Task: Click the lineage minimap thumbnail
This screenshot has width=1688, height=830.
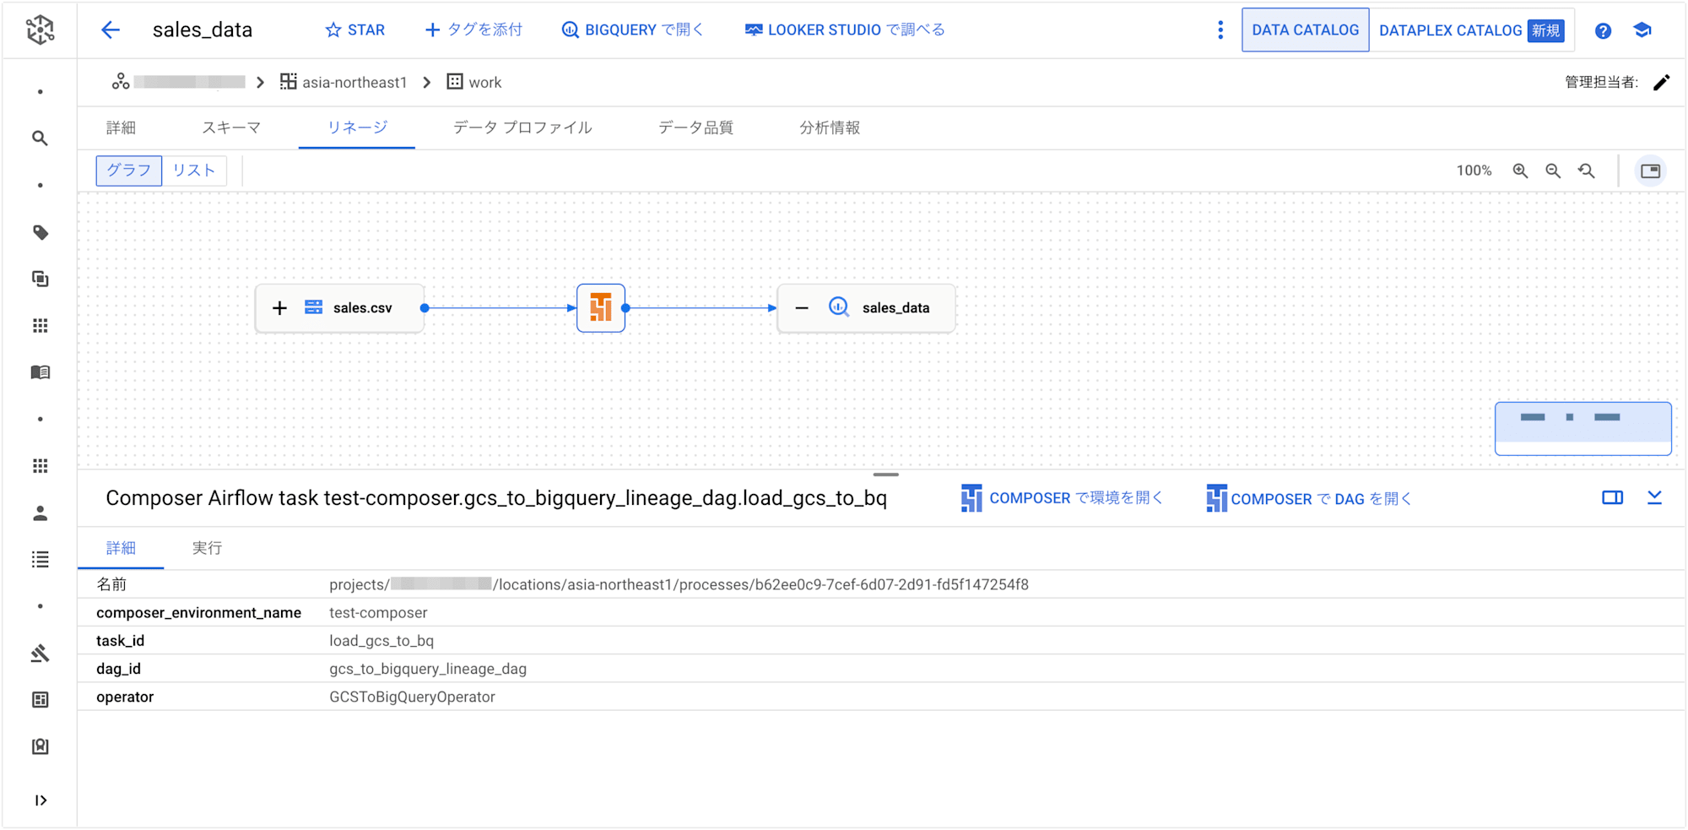Action: tap(1582, 428)
